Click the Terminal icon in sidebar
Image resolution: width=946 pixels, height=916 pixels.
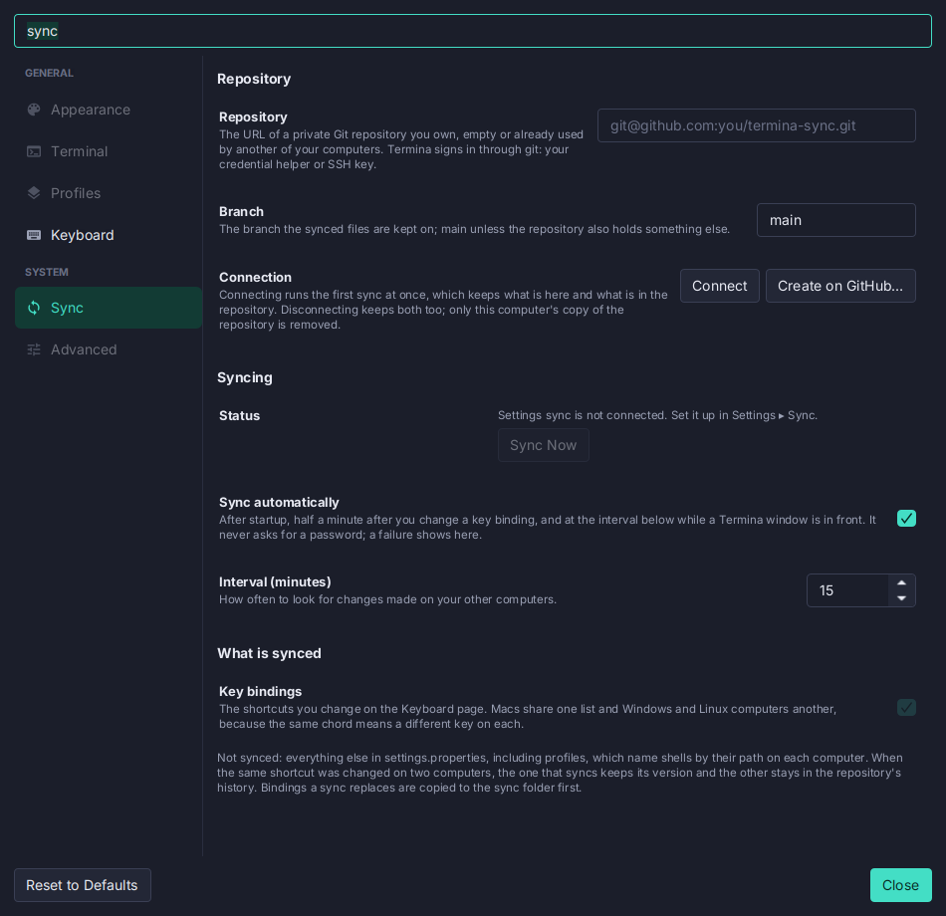tap(34, 151)
